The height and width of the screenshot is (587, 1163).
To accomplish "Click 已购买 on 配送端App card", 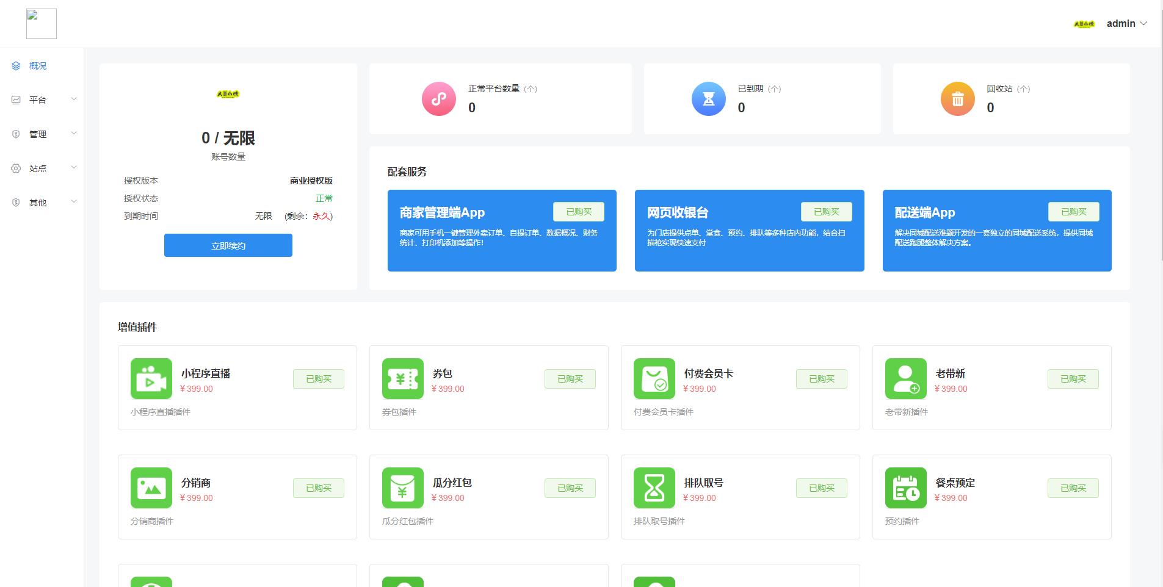I will [x=1074, y=212].
